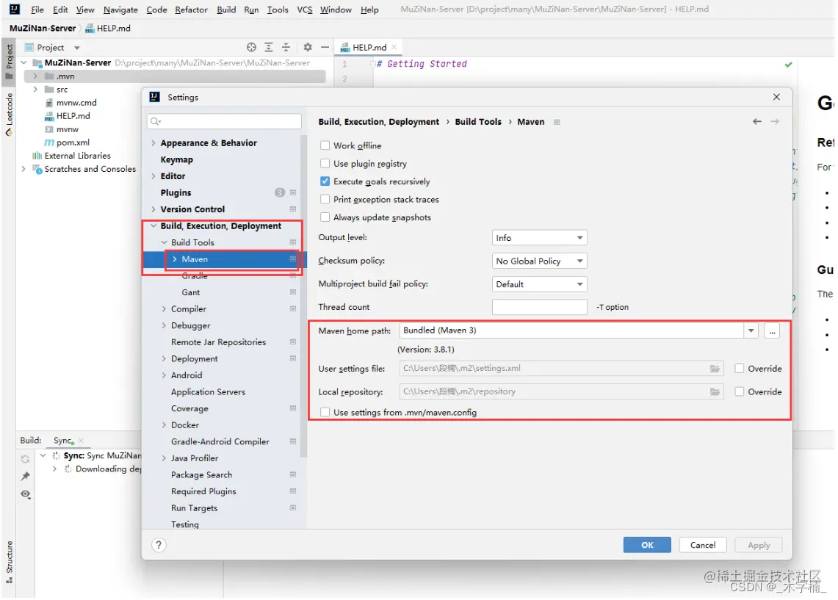The image size is (838, 600).
Task: Click the Thread count input field
Action: (x=539, y=307)
